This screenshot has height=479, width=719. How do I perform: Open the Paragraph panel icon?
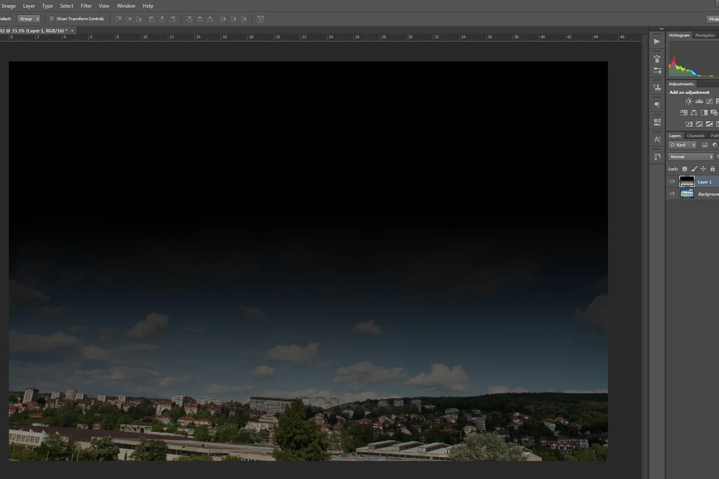(x=657, y=105)
